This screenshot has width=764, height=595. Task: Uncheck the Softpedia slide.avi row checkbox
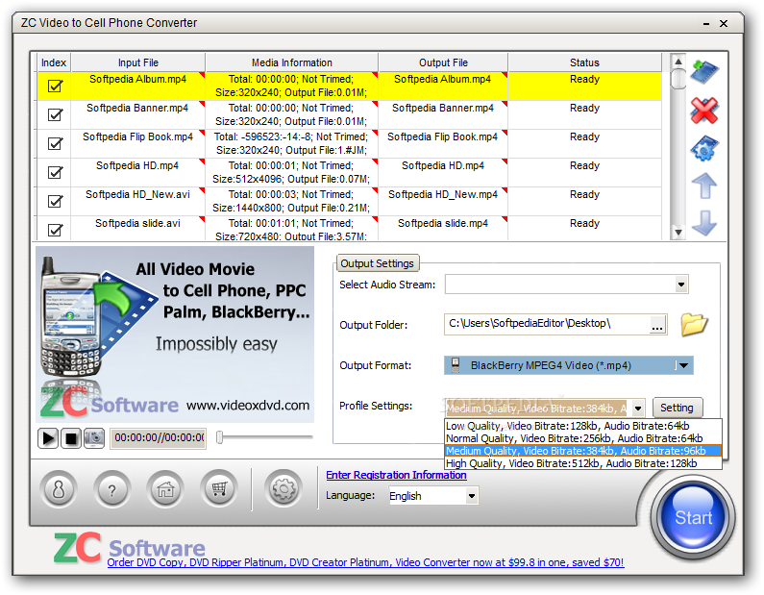tap(55, 230)
